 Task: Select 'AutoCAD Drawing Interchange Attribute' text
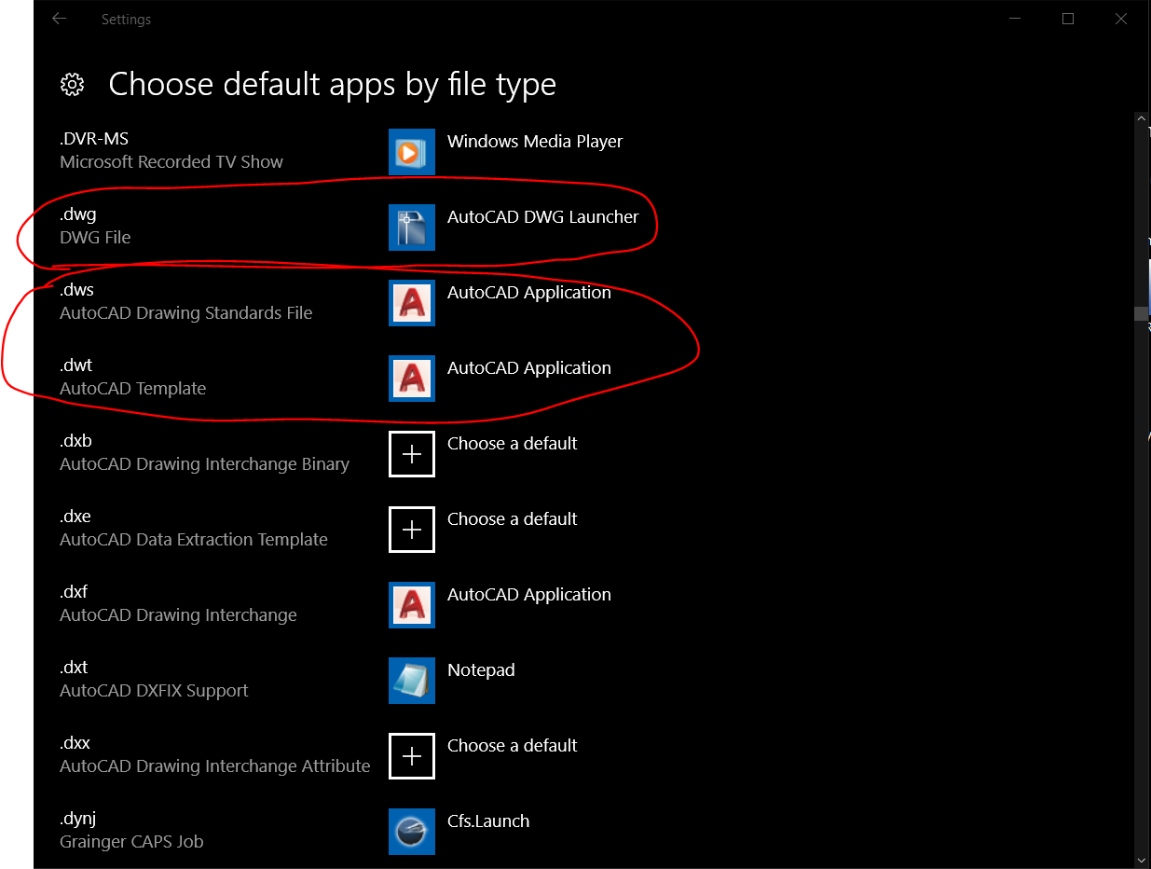click(215, 766)
